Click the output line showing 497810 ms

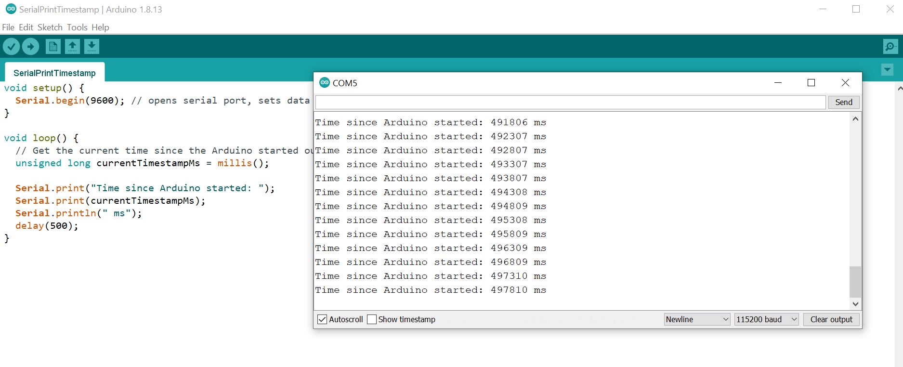pyautogui.click(x=431, y=290)
